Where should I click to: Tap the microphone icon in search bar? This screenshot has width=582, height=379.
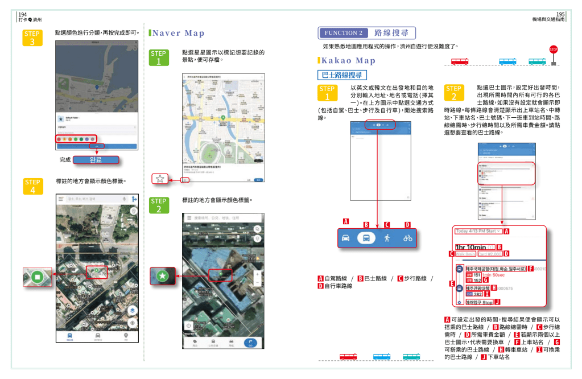[124, 199]
